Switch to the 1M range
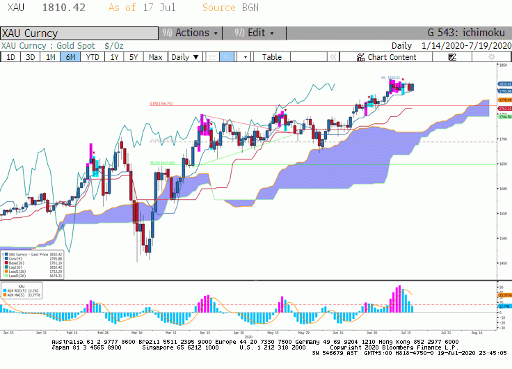Viewport: 512px width, 369px height. [50, 57]
